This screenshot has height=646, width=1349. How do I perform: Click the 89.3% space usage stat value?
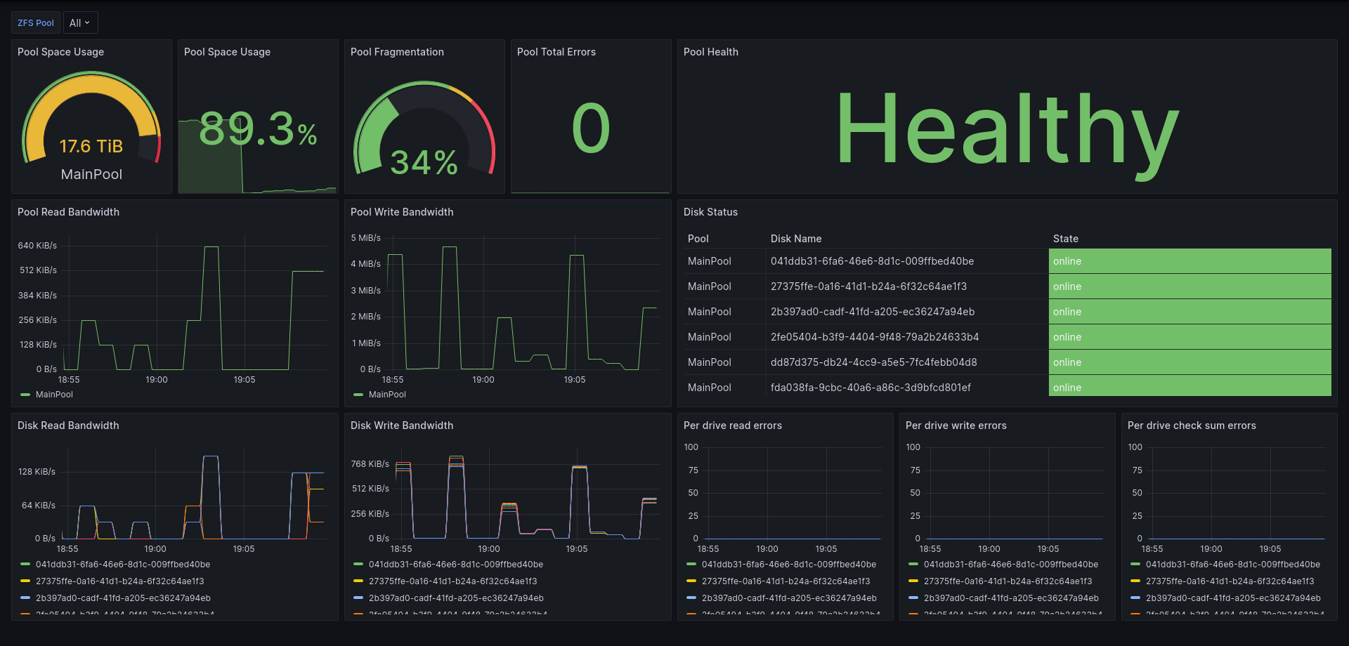258,129
